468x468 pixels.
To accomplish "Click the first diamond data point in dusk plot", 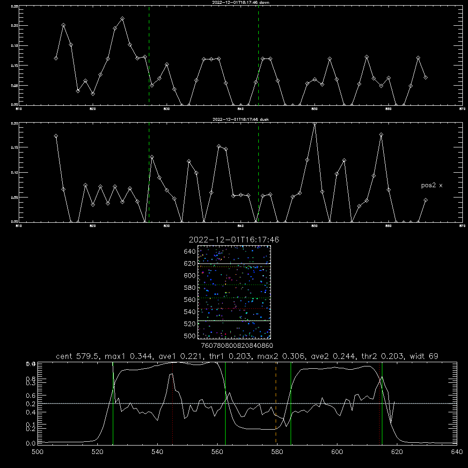I will 56,136.
